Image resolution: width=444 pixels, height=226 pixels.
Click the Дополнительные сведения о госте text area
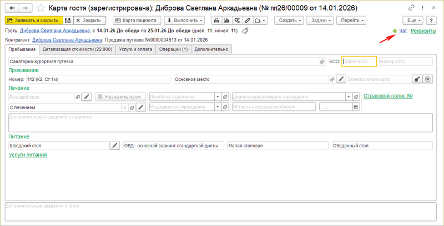[220, 212]
